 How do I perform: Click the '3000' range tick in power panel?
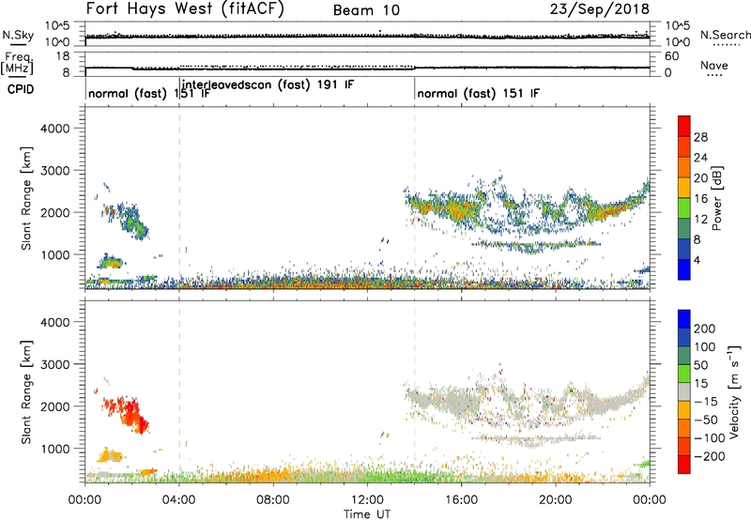pos(54,171)
